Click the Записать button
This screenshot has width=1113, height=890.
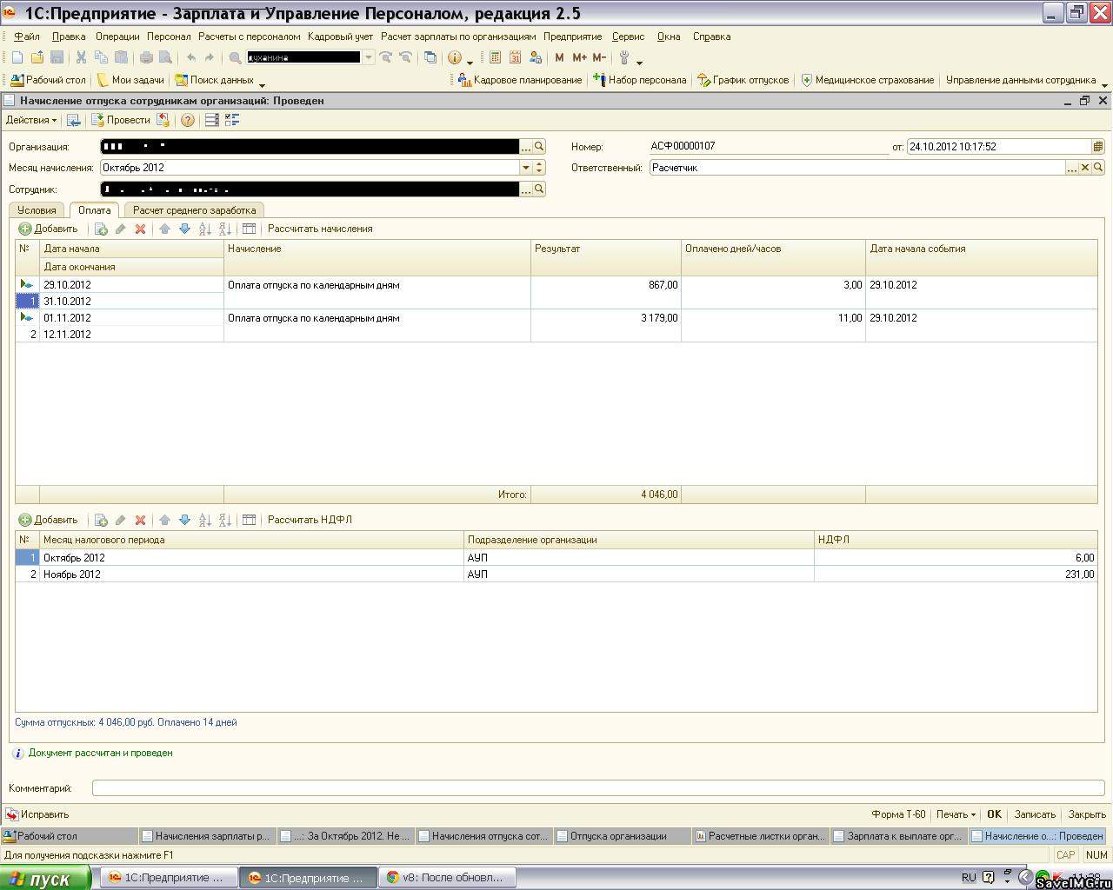[1035, 814]
